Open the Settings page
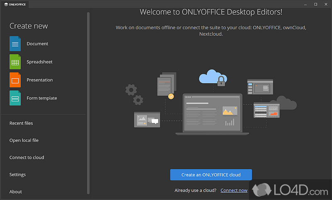Viewport: 332px width, 200px height. coord(17,174)
